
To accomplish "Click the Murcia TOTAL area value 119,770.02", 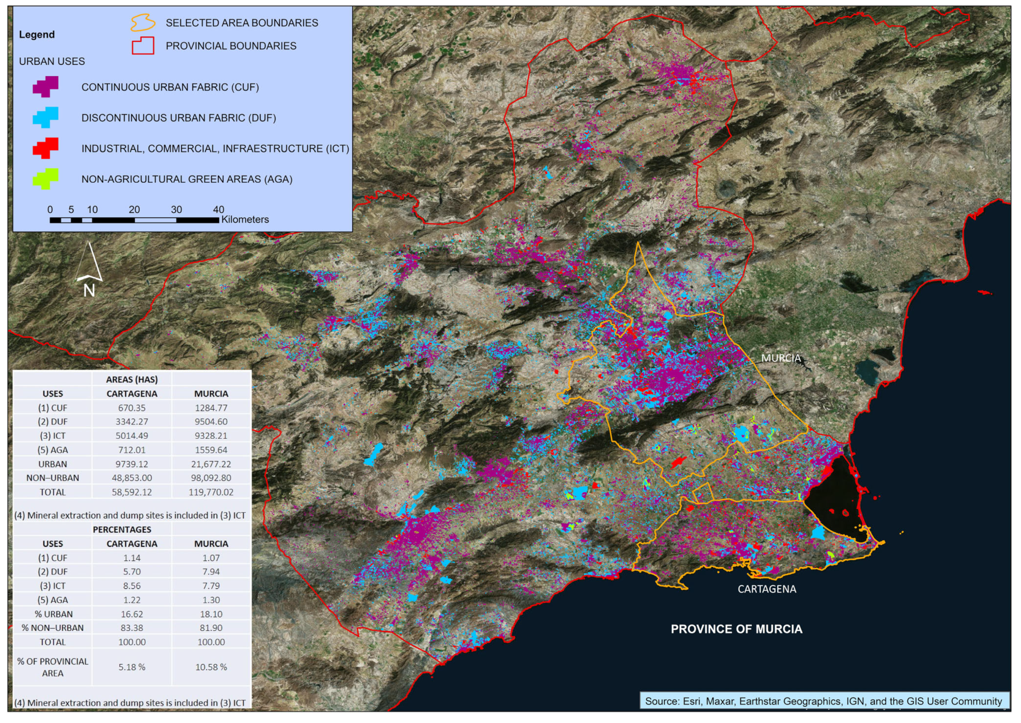I will [x=211, y=492].
